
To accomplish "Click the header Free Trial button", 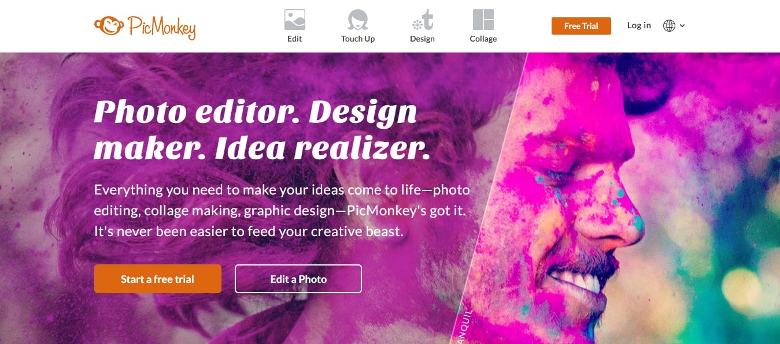I will pos(581,26).
